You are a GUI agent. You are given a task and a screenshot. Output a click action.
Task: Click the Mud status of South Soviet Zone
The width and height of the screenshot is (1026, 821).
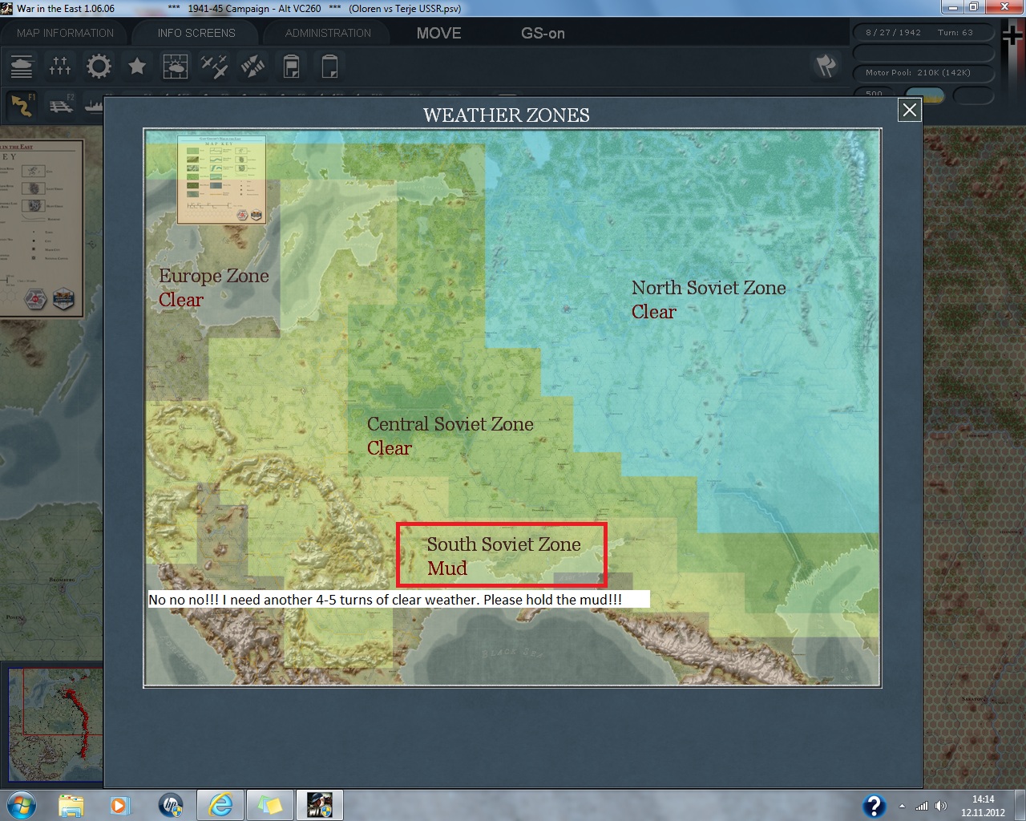[446, 568]
